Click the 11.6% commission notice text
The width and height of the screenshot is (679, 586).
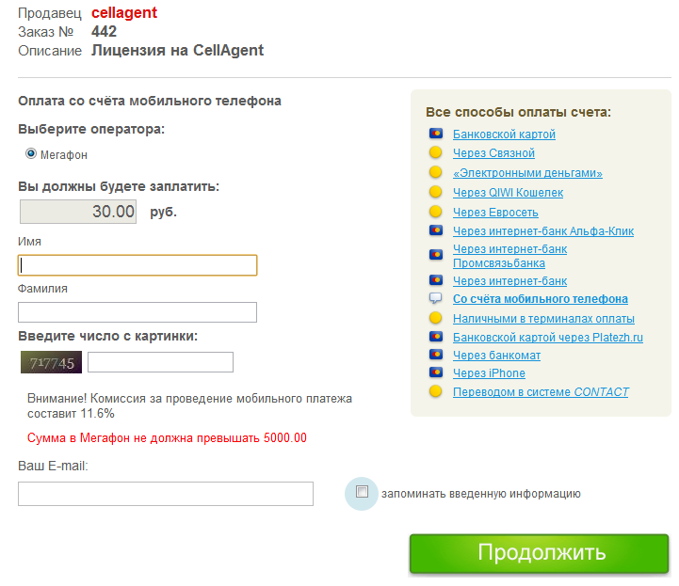point(189,405)
